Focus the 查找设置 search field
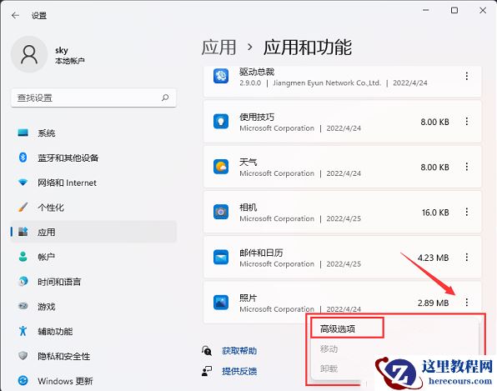This screenshot has width=497, height=391. [x=93, y=98]
